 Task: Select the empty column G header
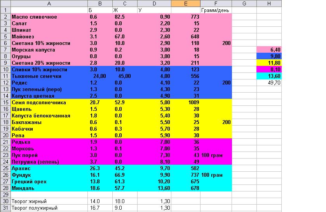[x=244, y=3]
